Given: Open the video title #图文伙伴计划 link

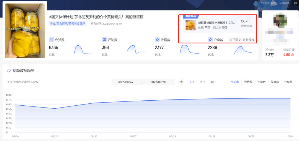Looking at the screenshot, I should click(x=98, y=17).
